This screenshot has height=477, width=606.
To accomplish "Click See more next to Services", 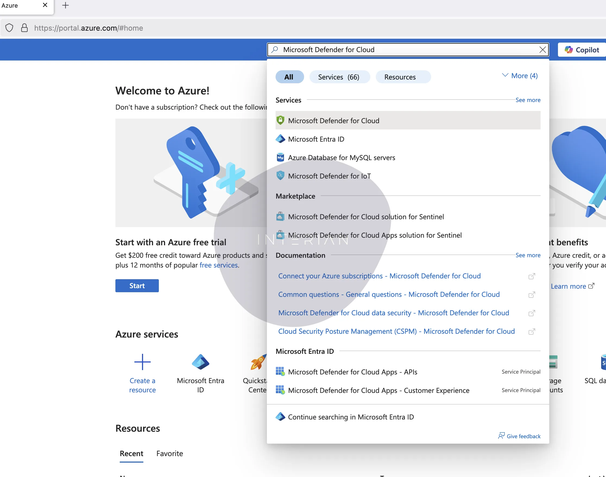I will (x=528, y=100).
